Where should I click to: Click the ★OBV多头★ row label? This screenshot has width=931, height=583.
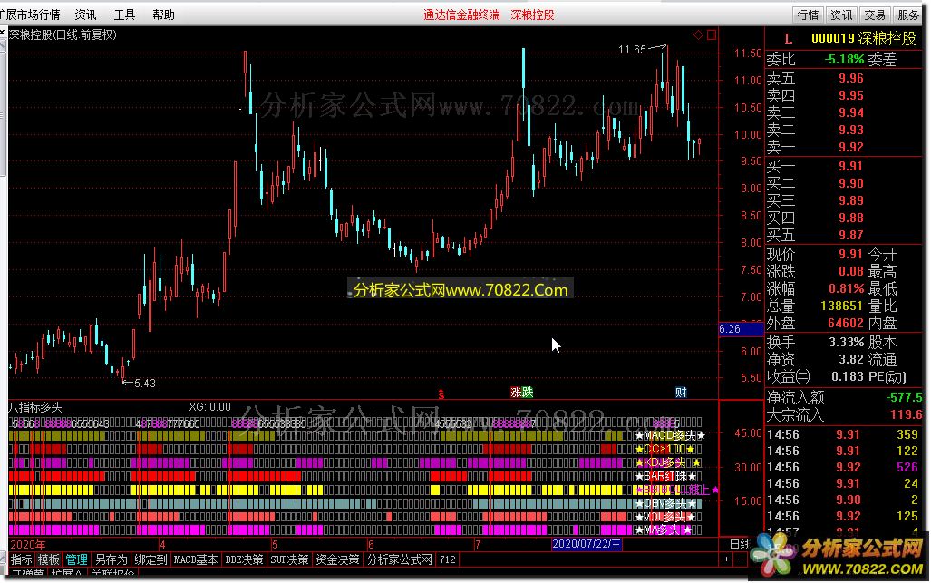(x=665, y=503)
